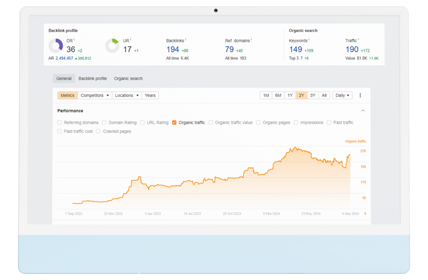Click info icon next to Backlinks

tap(186, 40)
